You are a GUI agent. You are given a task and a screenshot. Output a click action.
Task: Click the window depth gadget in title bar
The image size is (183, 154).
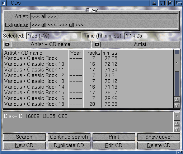point(179,3)
